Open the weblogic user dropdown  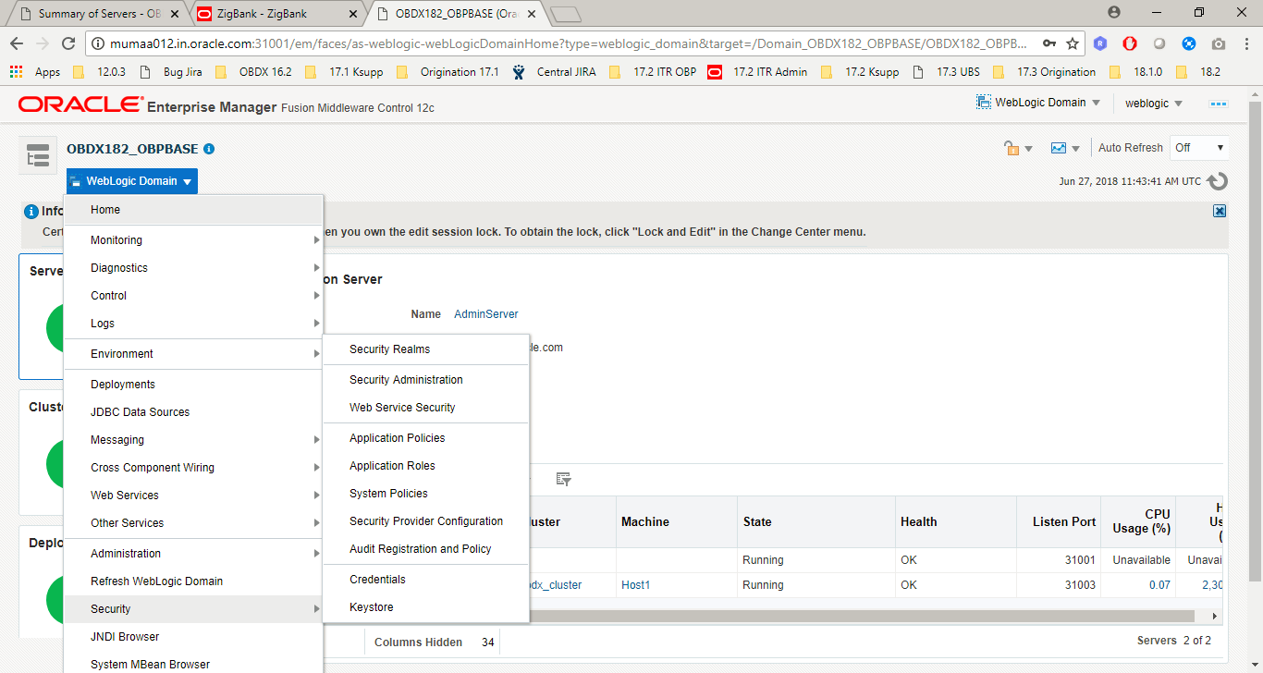[x=1154, y=104]
